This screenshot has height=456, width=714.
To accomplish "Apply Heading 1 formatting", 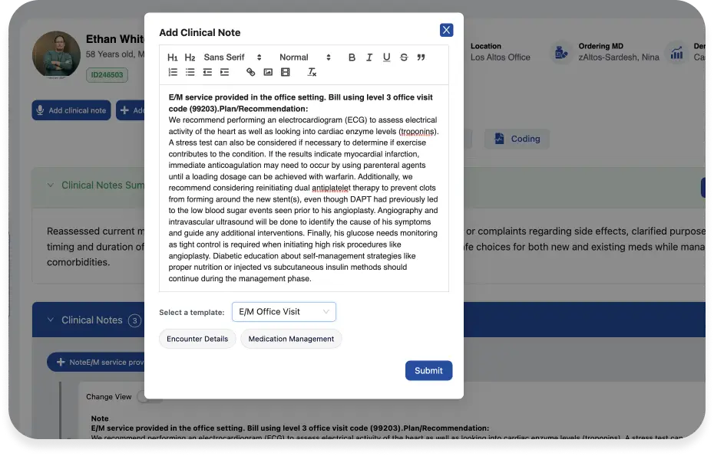I will [x=173, y=57].
